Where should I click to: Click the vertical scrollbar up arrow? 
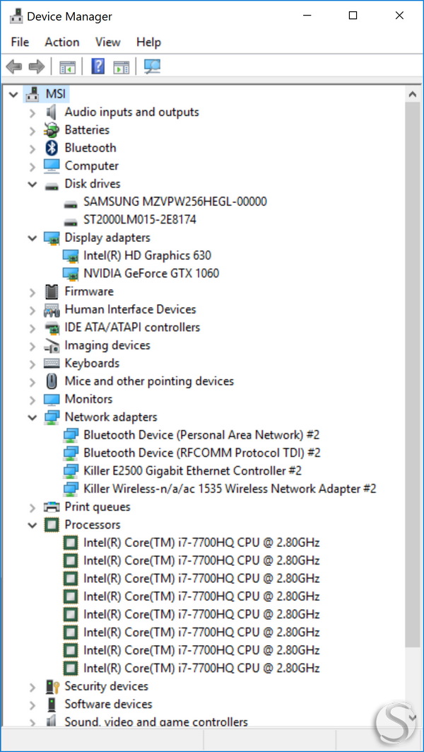pyautogui.click(x=412, y=95)
